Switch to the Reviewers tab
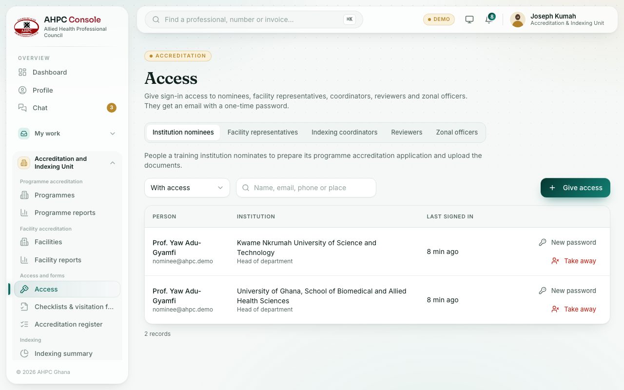 [407, 132]
